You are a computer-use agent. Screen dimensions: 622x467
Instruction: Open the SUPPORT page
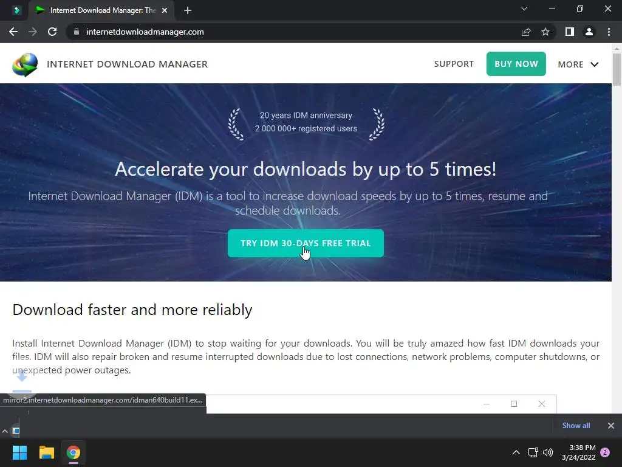(454, 64)
